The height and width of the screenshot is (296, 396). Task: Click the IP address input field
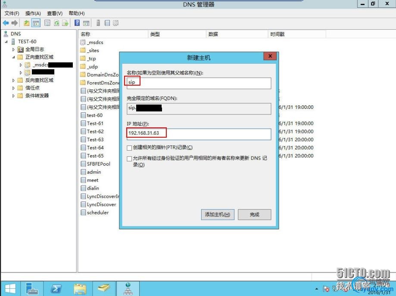coord(199,134)
